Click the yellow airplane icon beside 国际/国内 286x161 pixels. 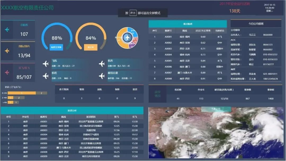pos(7,51)
